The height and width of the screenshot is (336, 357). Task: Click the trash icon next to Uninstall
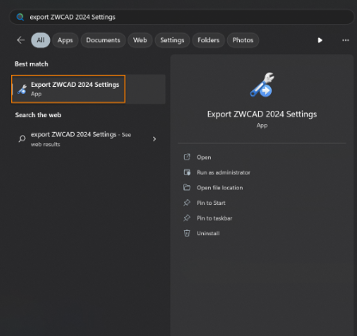click(187, 233)
